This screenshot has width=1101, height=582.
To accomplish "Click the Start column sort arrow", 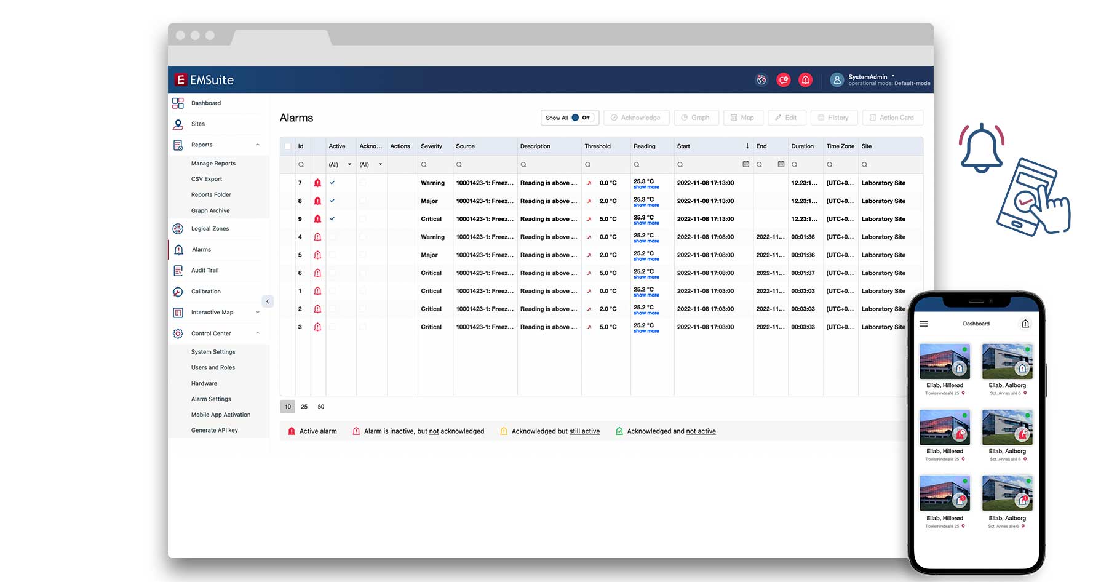I will (x=747, y=146).
